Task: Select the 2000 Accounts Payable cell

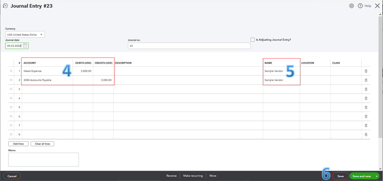Action: 48,80
